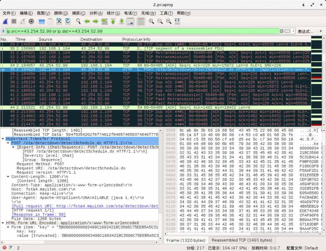326x251 pixels.
Task: Collapse the Content-Length tree item
Action: coord(8,177)
